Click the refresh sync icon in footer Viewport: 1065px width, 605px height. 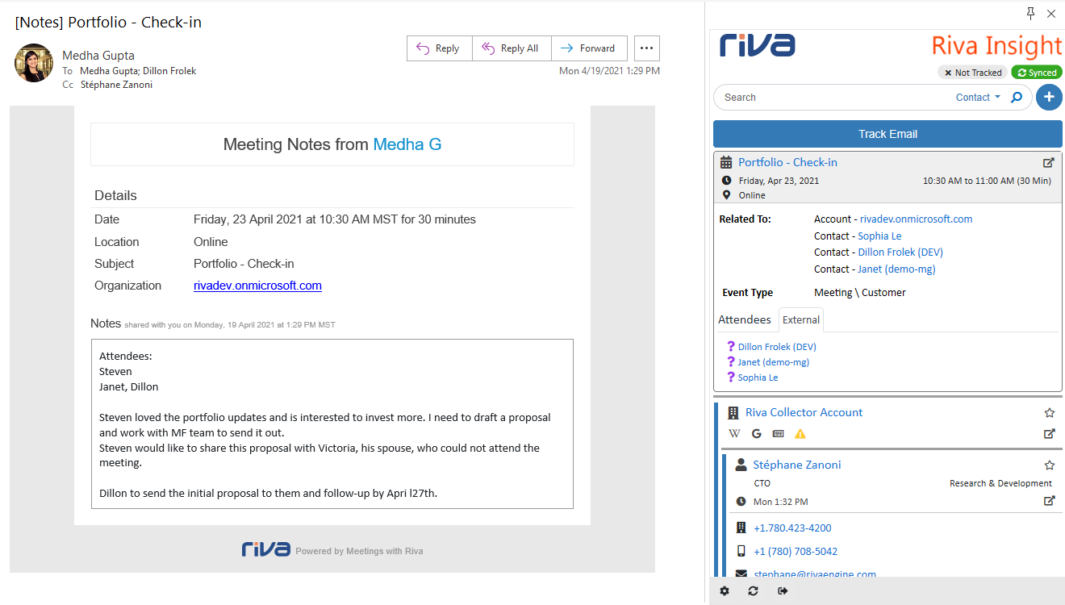[x=753, y=591]
